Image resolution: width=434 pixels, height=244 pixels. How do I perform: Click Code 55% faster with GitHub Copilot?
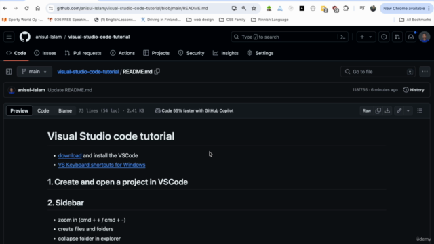coord(195,110)
